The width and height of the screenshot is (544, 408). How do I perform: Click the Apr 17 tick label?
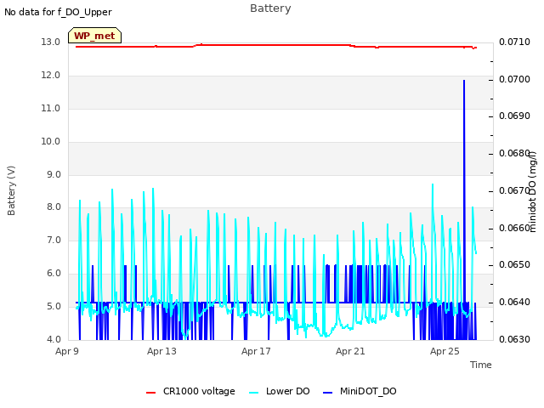[256, 351]
